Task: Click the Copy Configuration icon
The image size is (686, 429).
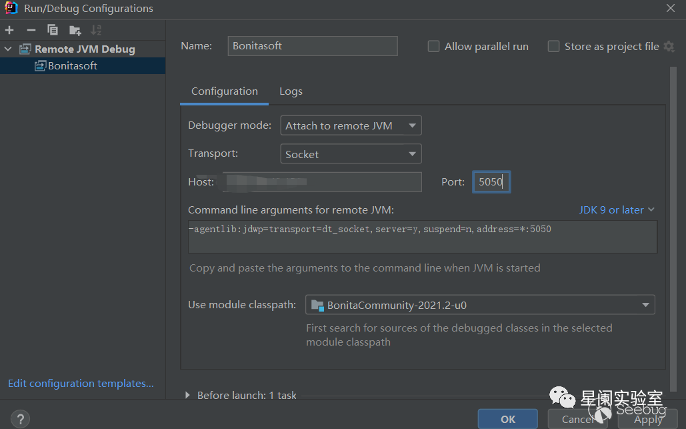Action: pos(53,30)
